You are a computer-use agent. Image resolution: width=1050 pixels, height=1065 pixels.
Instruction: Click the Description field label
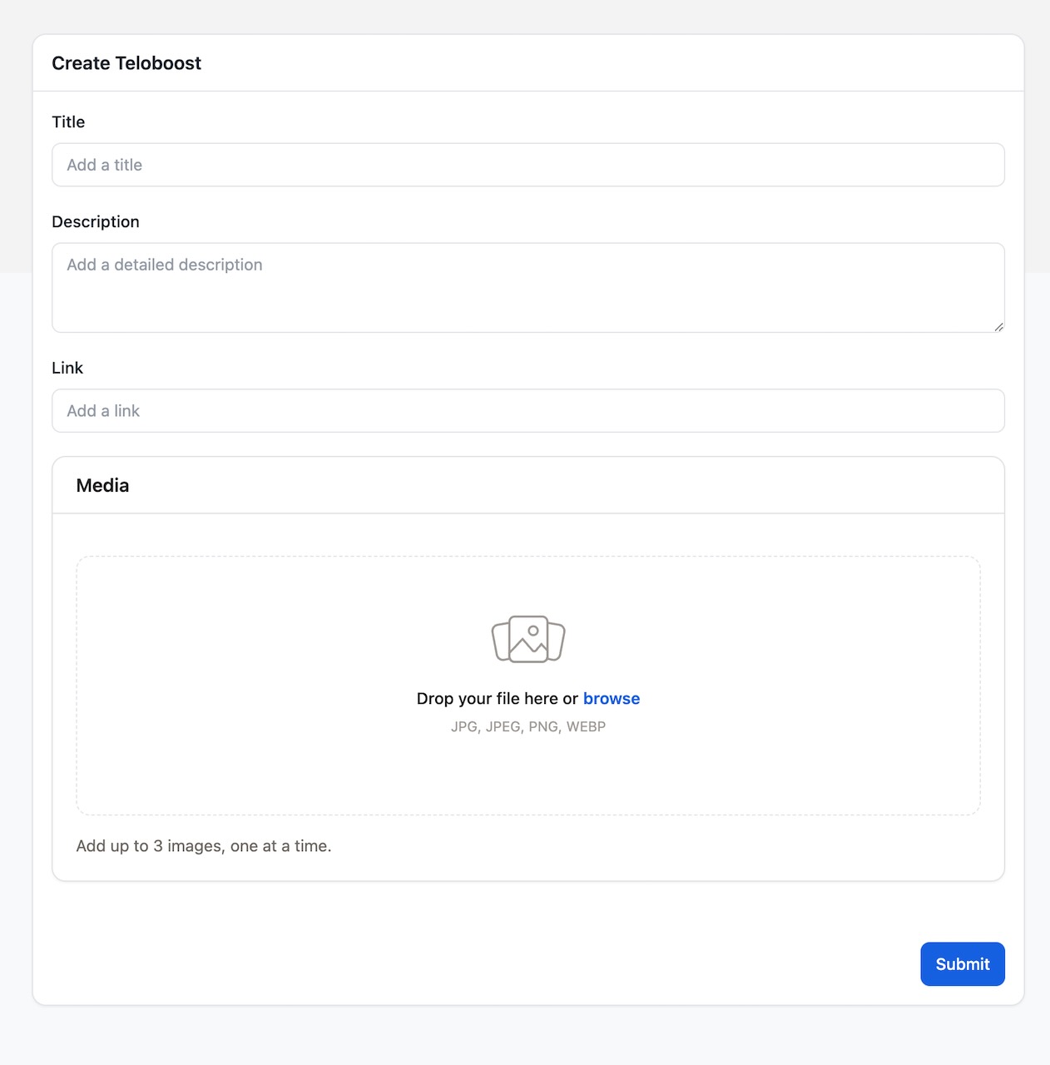[96, 222]
